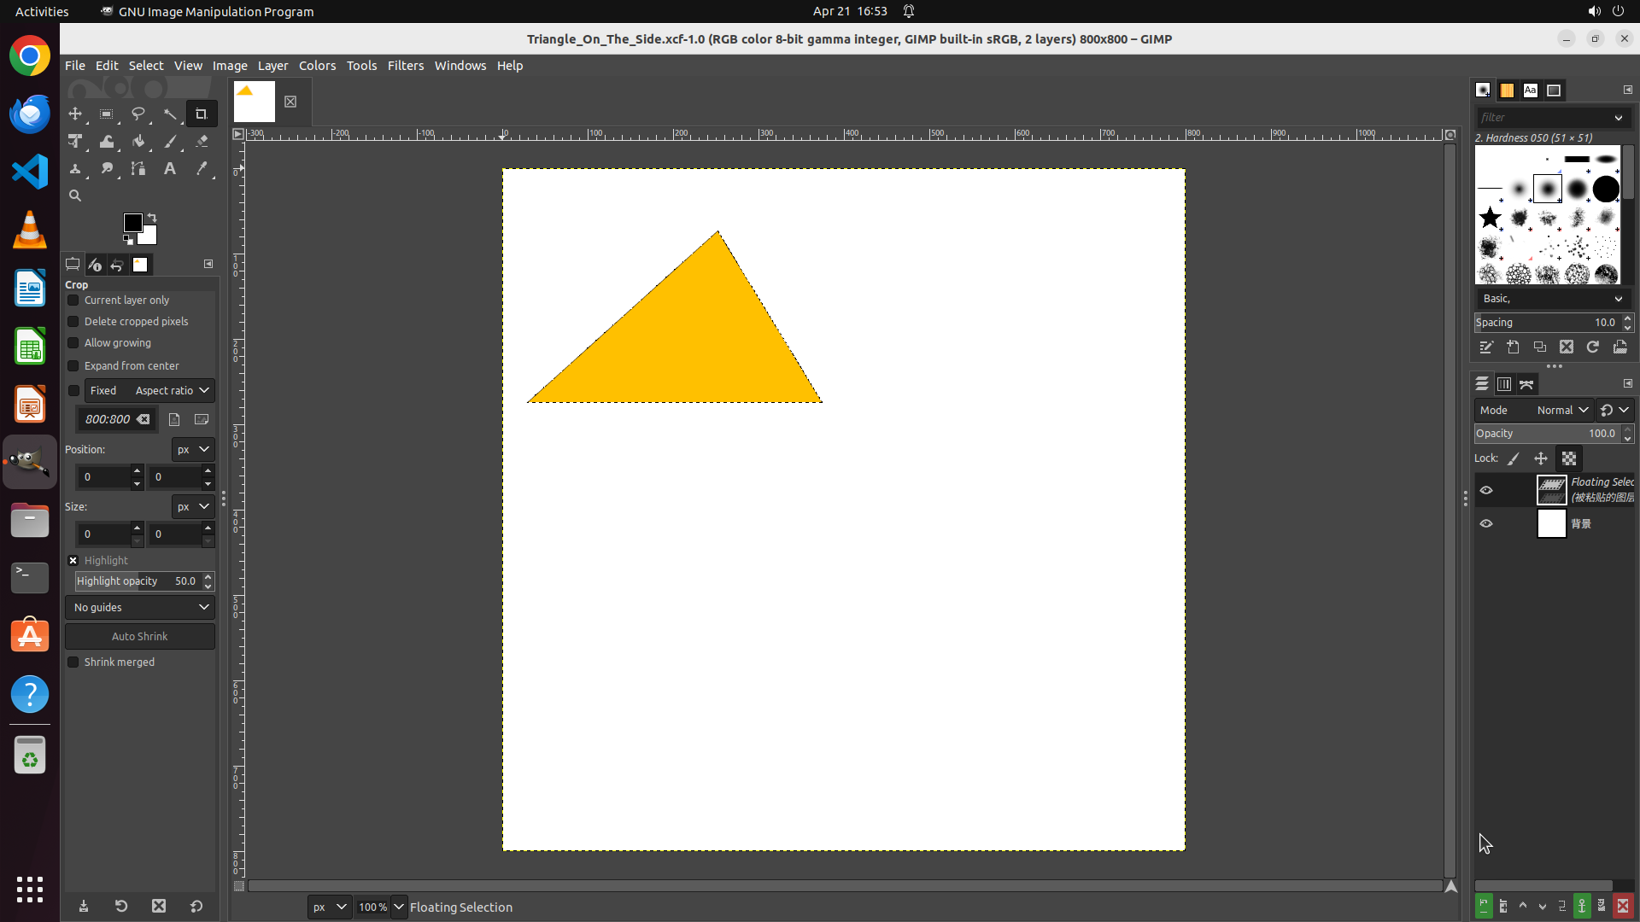Select the Text tool
The height and width of the screenshot is (922, 1640).
(170, 168)
